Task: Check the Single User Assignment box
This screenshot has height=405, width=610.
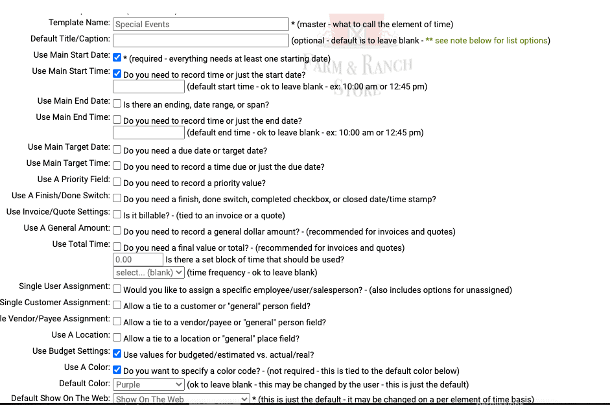Action: (117, 289)
